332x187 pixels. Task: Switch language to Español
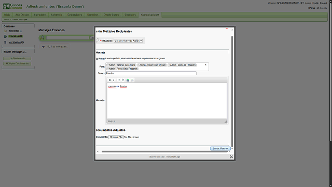click(323, 3)
